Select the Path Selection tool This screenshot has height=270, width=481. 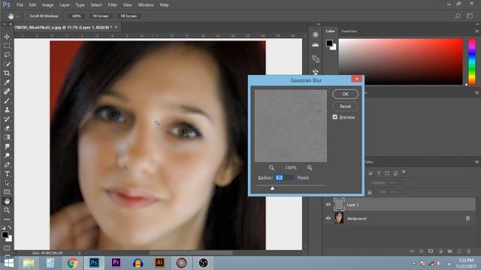point(7,183)
